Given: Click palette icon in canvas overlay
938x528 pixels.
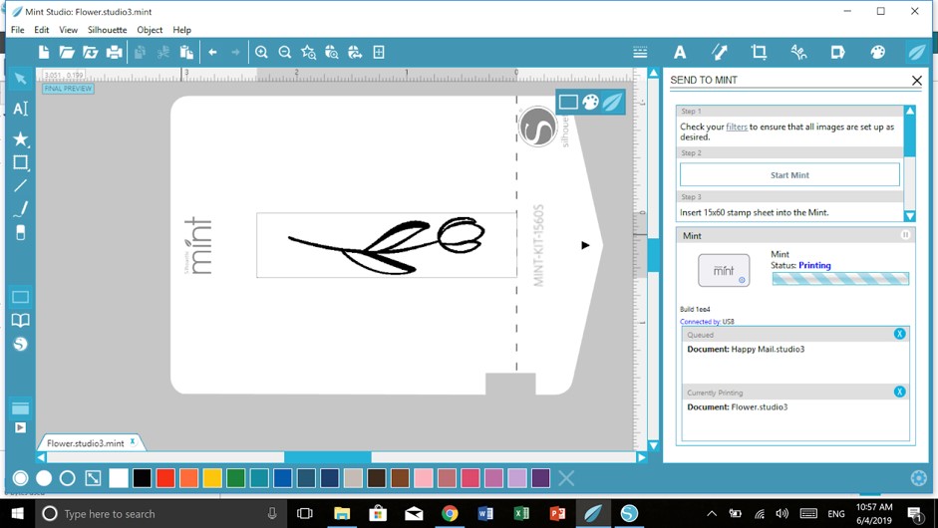Looking at the screenshot, I should pyautogui.click(x=590, y=103).
